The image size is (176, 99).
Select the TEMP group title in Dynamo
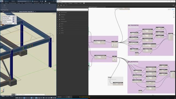point(109,78)
